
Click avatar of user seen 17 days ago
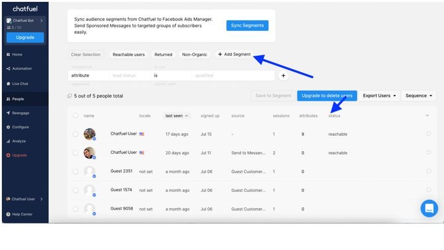pyautogui.click(x=89, y=134)
